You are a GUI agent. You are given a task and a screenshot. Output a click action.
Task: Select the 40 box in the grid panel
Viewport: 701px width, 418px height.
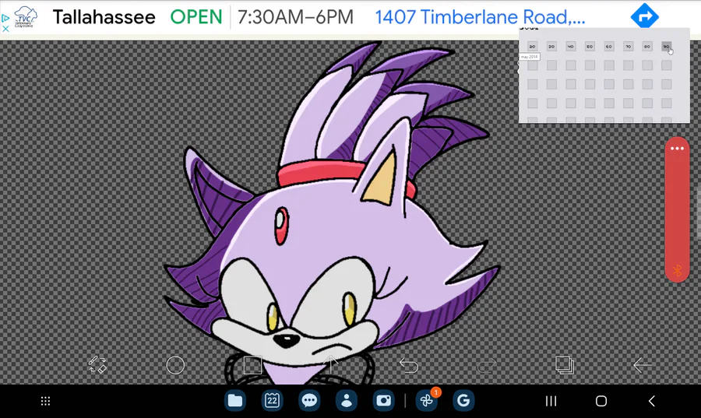click(x=570, y=47)
